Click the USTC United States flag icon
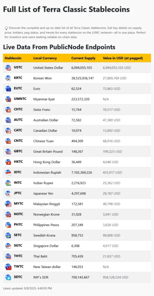The image size is (154, 296). coord(8,68)
